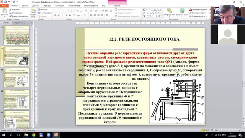
Task: Open Shape Outline (Контур фигуры) menu
Action: point(198,13)
